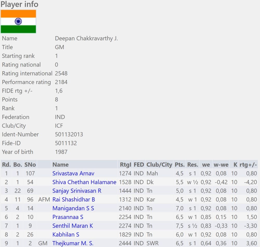Click the India flag image
The height and width of the screenshot is (247, 260).
[18, 22]
